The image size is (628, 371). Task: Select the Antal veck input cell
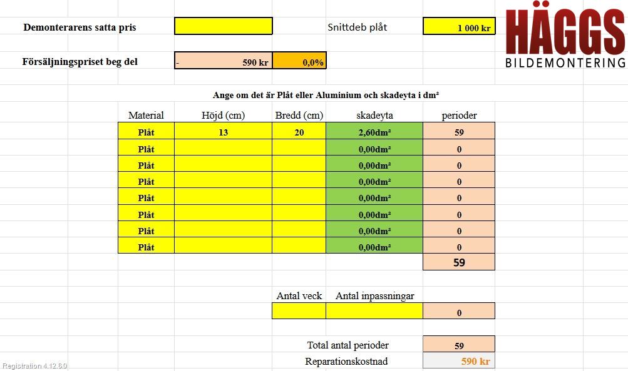click(x=299, y=311)
